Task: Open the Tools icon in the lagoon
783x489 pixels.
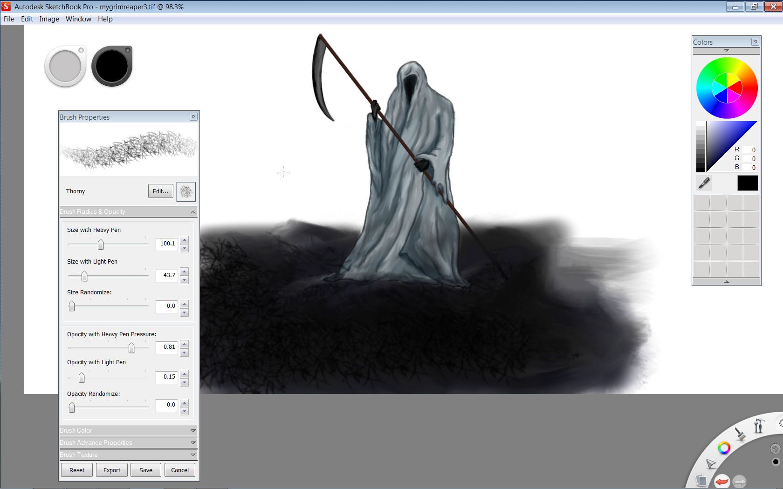Action: (759, 426)
